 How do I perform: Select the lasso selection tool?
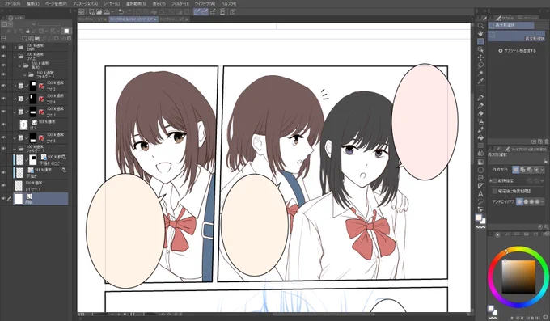pos(480,65)
